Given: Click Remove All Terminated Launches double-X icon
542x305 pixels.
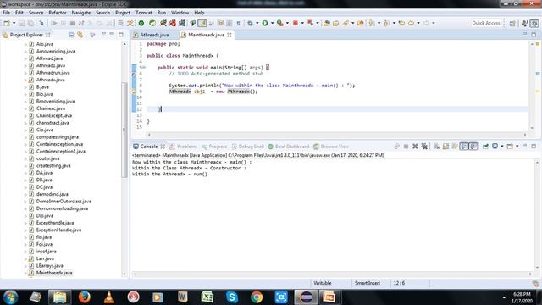Looking at the screenshot, I should click(424, 147).
